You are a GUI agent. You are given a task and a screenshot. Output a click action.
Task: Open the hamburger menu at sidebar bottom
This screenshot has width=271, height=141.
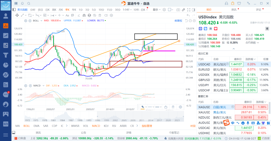click(6, 135)
